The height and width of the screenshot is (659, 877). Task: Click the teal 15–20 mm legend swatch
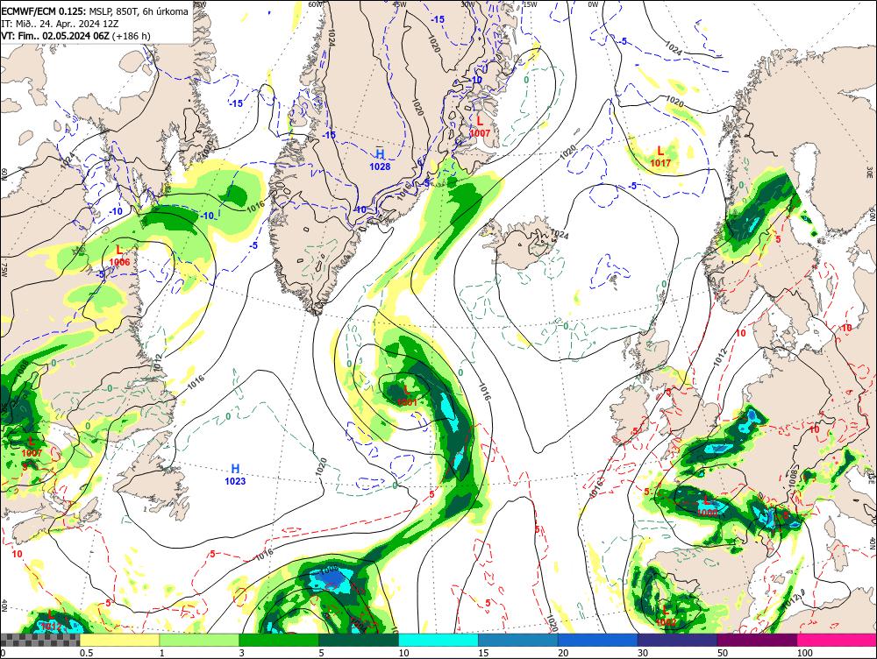click(x=518, y=640)
